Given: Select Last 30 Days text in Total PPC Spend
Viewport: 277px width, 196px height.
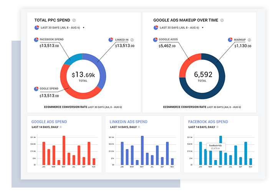Looking at the screenshot, I should coord(60,28).
